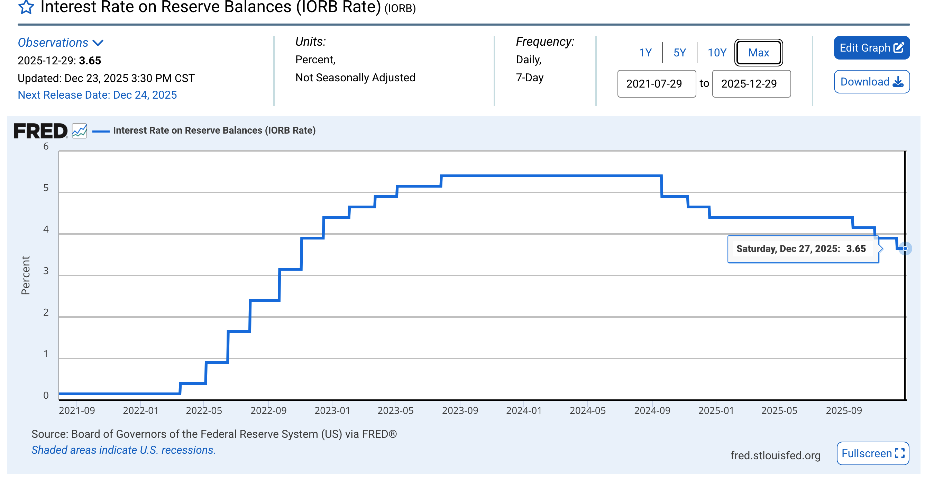This screenshot has height=479, width=934.
Task: Open Next Release Date link
Action: [97, 95]
